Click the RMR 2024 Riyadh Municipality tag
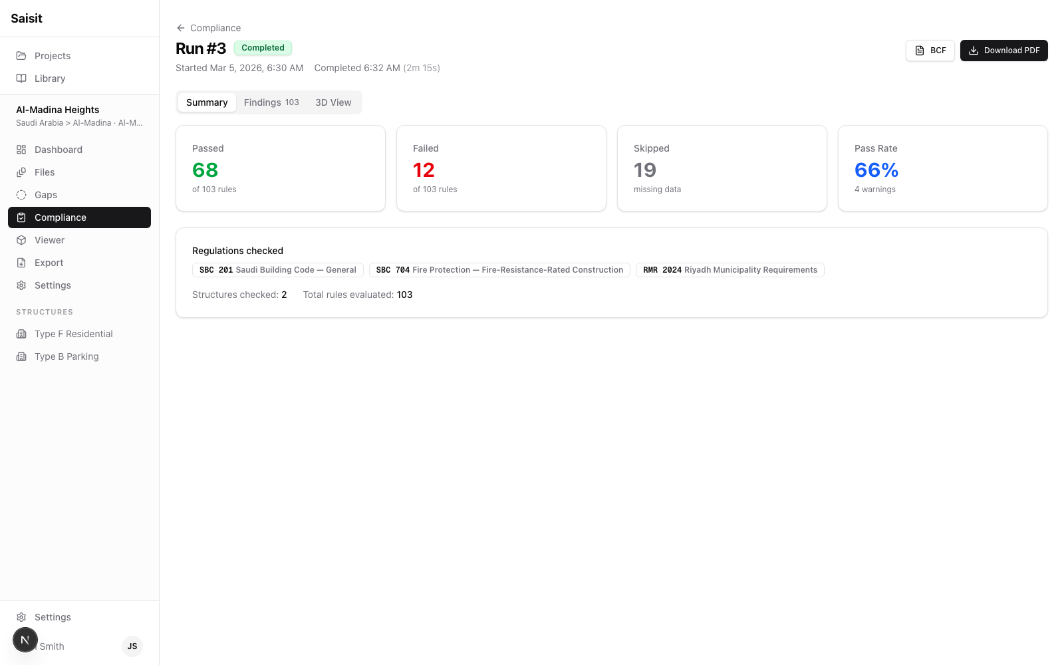The height and width of the screenshot is (665, 1064). (730, 270)
